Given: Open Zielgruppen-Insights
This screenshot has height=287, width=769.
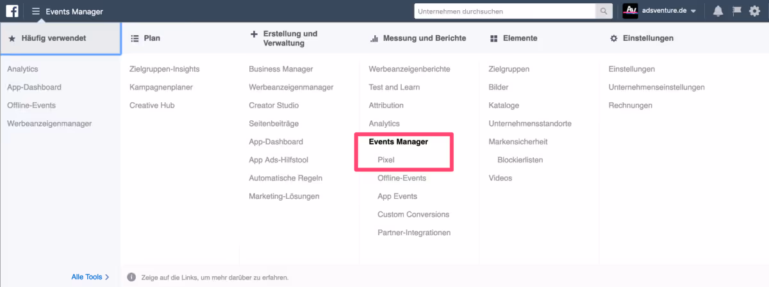Looking at the screenshot, I should pyautogui.click(x=165, y=69).
